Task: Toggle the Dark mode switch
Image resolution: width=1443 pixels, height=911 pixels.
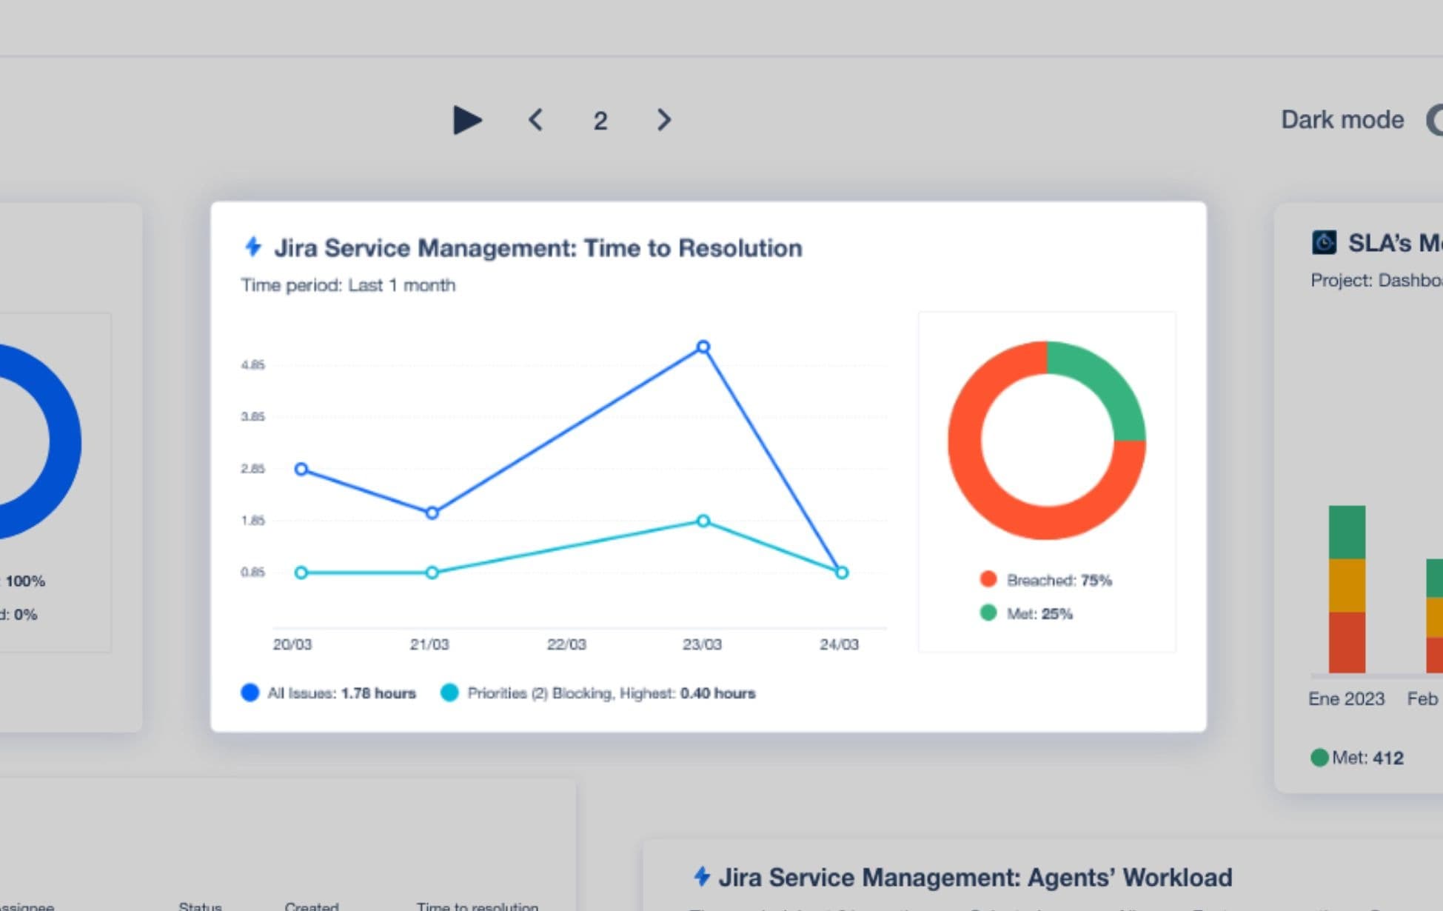Action: 1435,120
